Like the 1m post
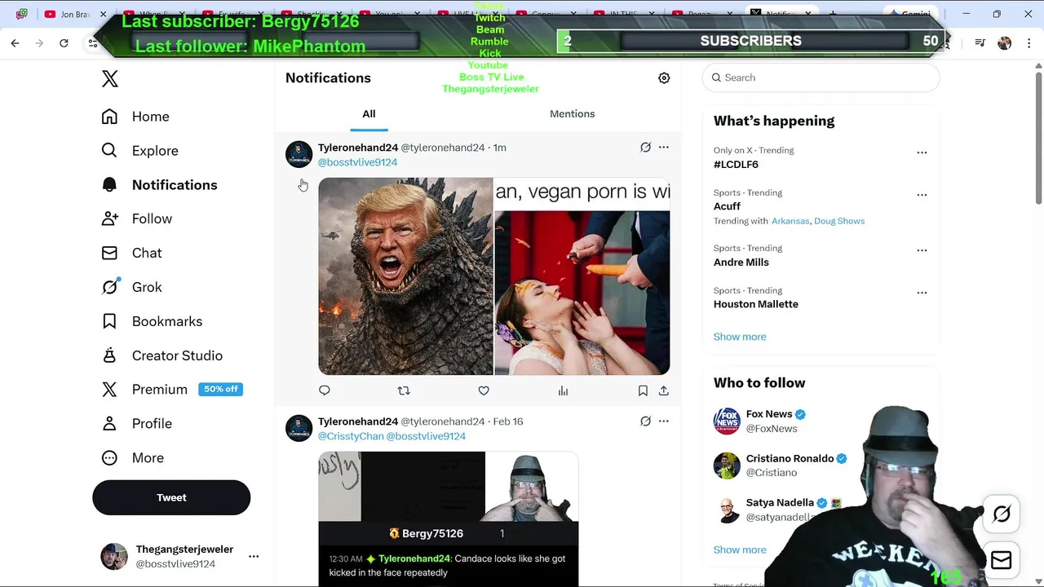 [x=484, y=391]
